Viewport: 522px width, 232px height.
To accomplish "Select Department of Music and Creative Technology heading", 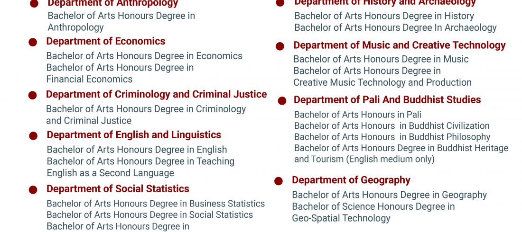I will pyautogui.click(x=400, y=45).
